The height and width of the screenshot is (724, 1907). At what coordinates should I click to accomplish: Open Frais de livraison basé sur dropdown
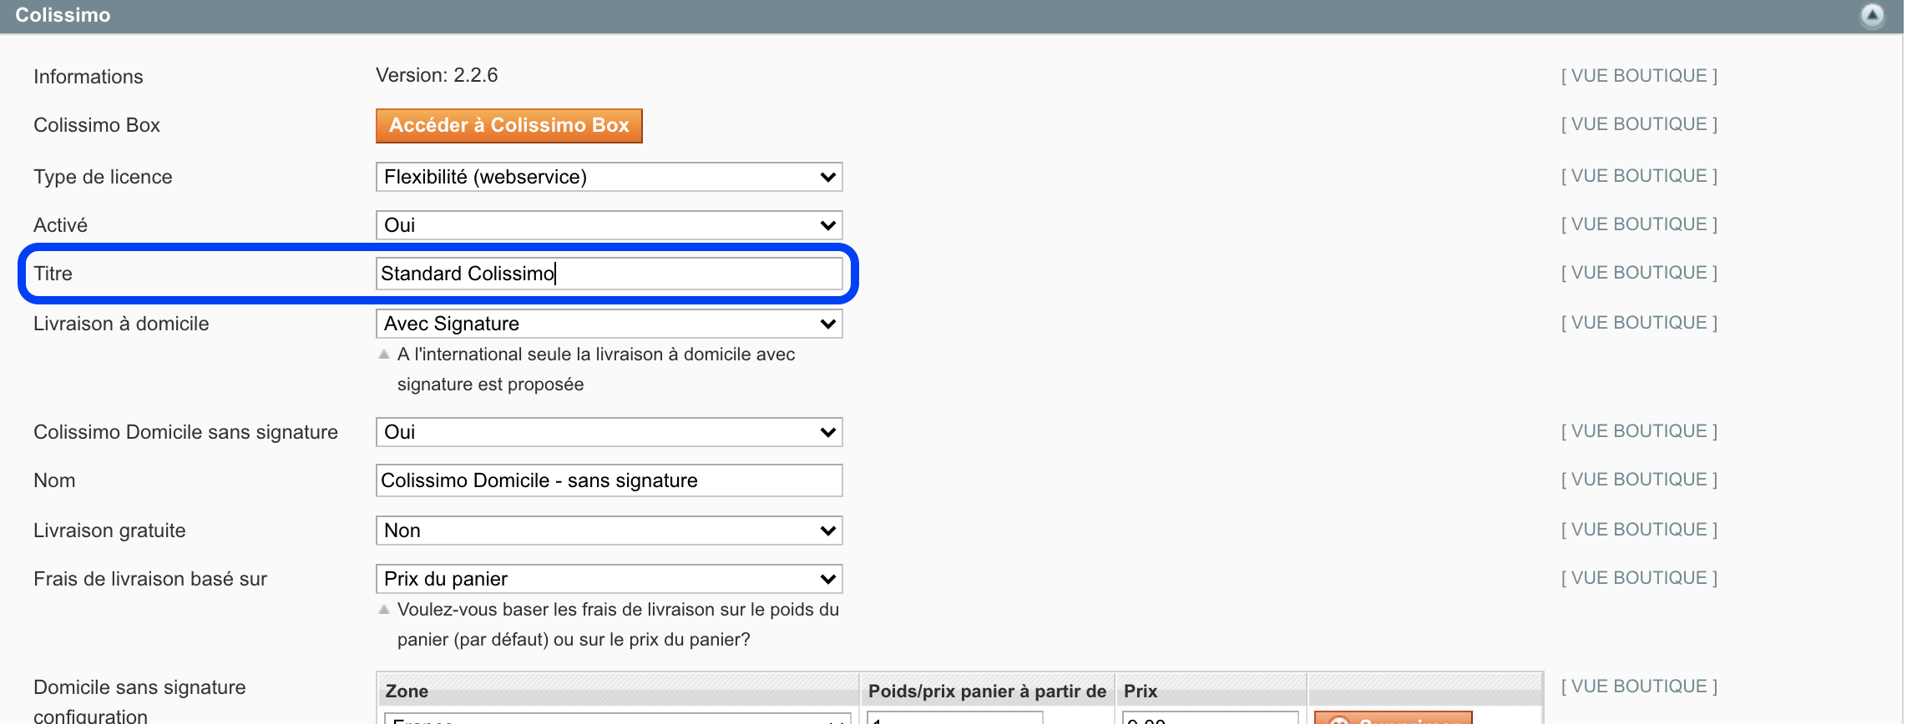pyautogui.click(x=609, y=579)
